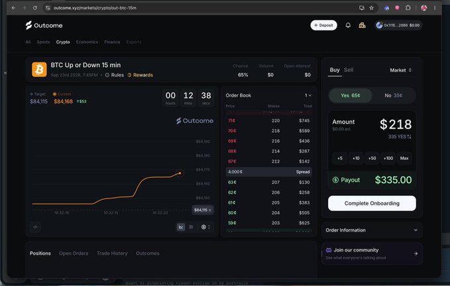
Task: Open the order book grouping dropdown
Action: (x=308, y=95)
